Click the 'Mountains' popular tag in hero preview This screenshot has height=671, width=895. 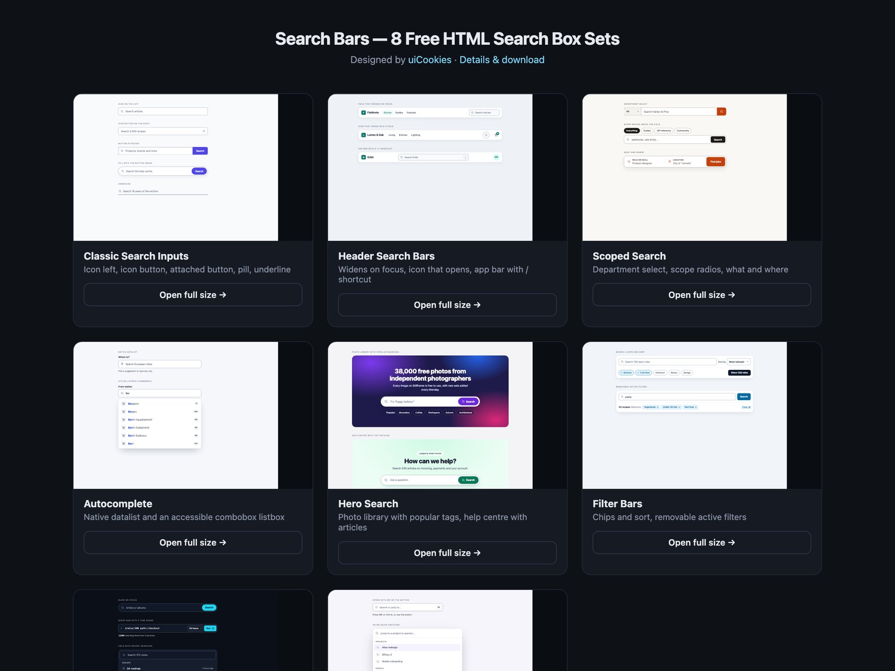(x=404, y=413)
